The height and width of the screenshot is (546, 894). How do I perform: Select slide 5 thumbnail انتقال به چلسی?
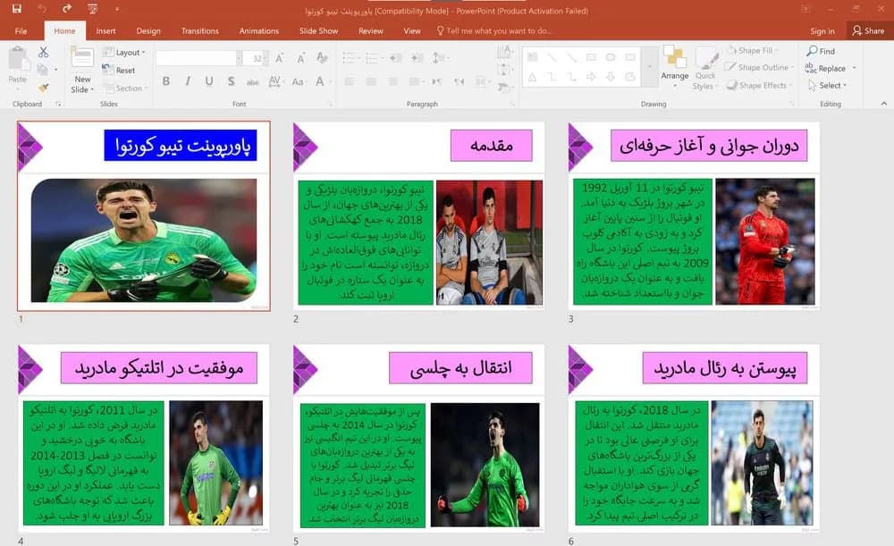(x=418, y=438)
